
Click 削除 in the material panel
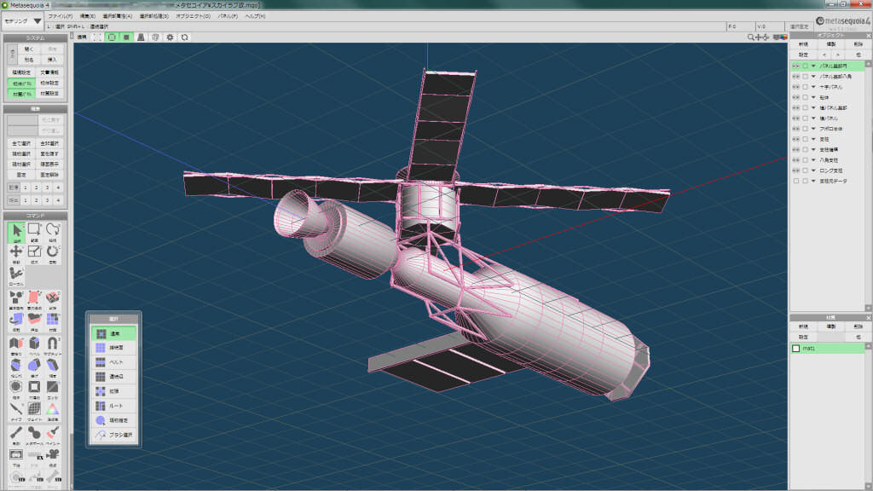pyautogui.click(x=858, y=326)
